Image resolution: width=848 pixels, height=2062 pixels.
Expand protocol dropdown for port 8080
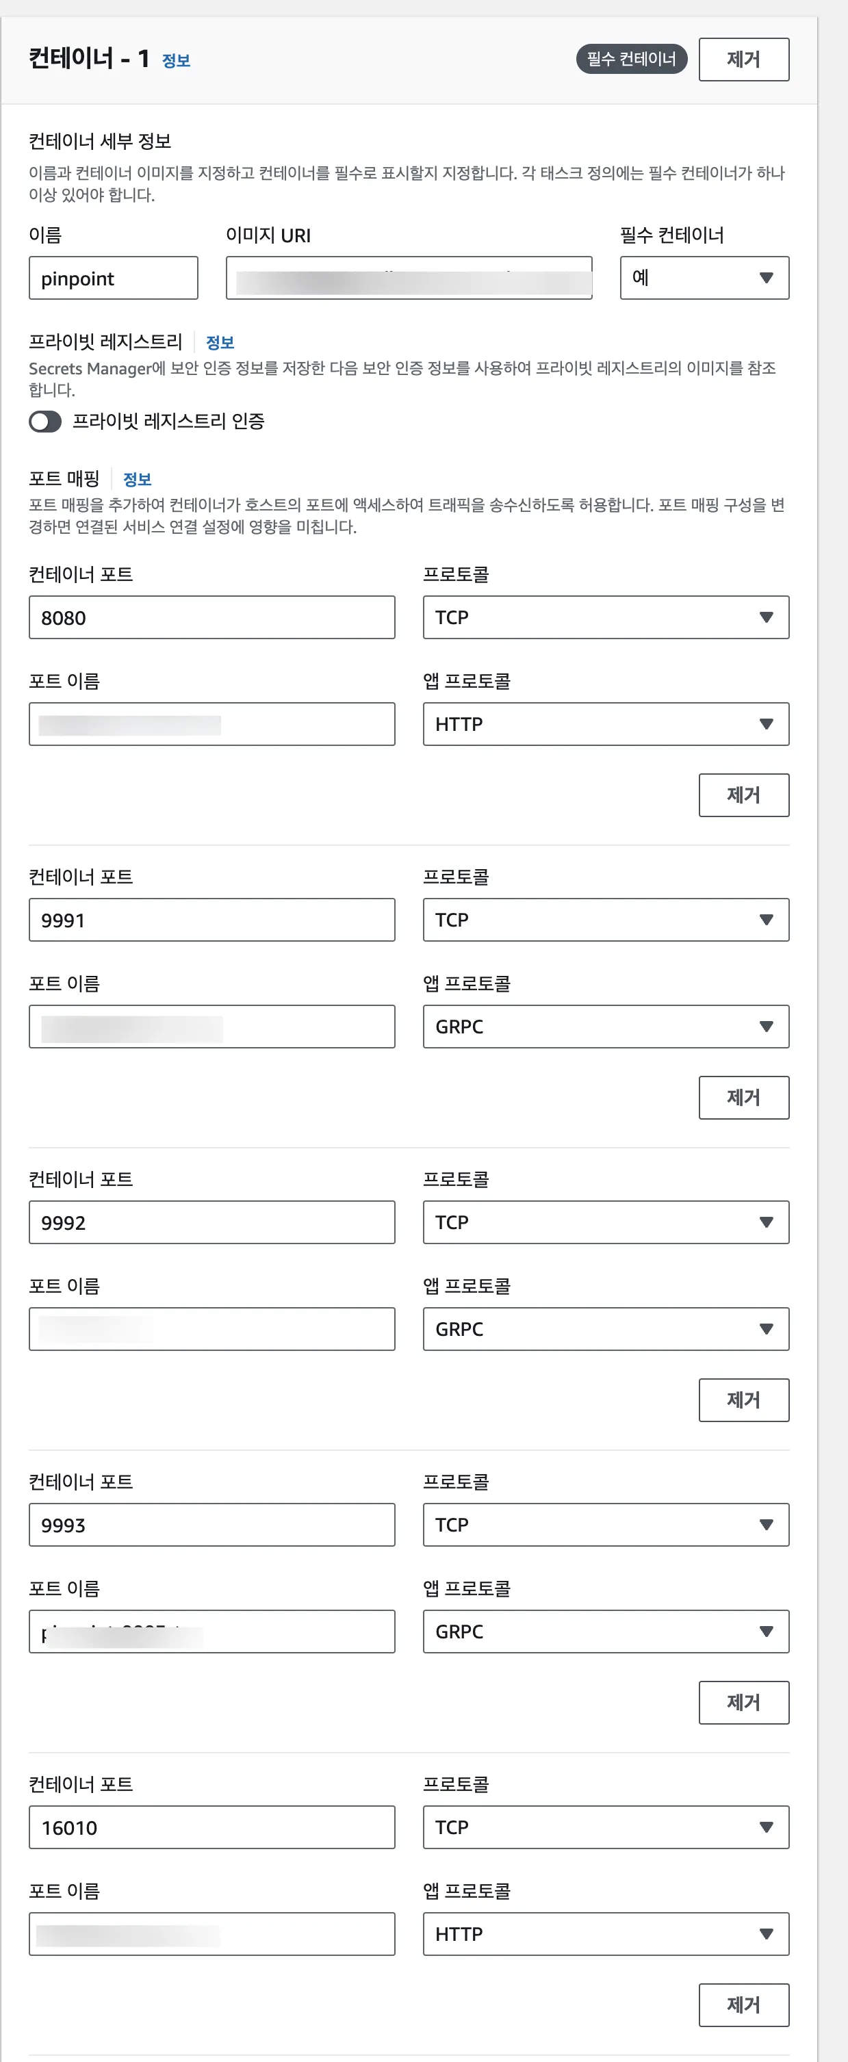[605, 617]
